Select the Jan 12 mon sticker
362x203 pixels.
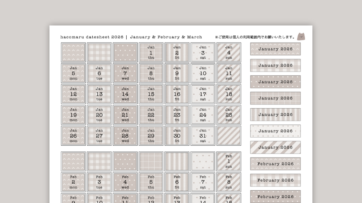click(x=73, y=94)
